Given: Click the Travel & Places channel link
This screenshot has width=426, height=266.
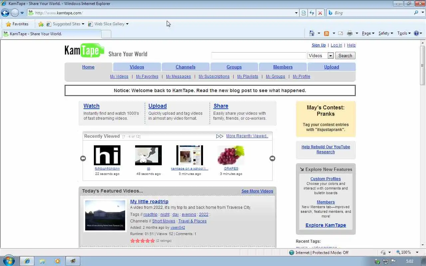Looking at the screenshot, I should (192, 221).
